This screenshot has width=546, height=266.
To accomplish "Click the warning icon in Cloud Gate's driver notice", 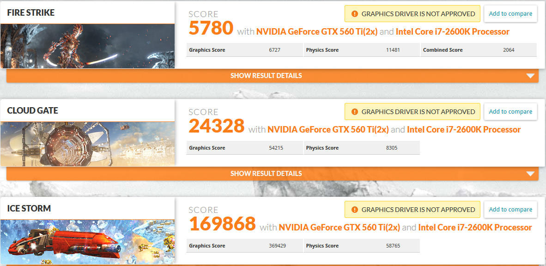I will pyautogui.click(x=354, y=112).
